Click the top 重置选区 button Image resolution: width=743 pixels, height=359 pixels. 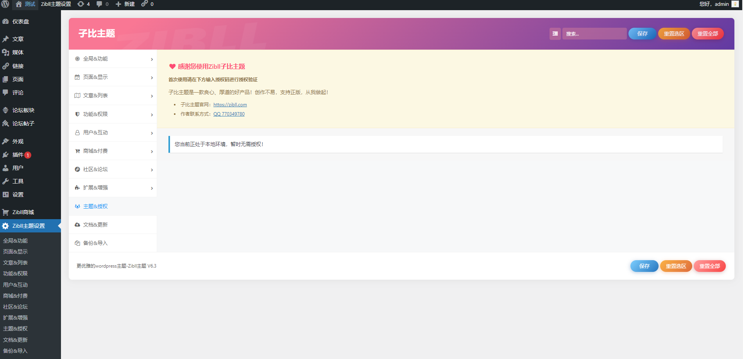coord(674,34)
